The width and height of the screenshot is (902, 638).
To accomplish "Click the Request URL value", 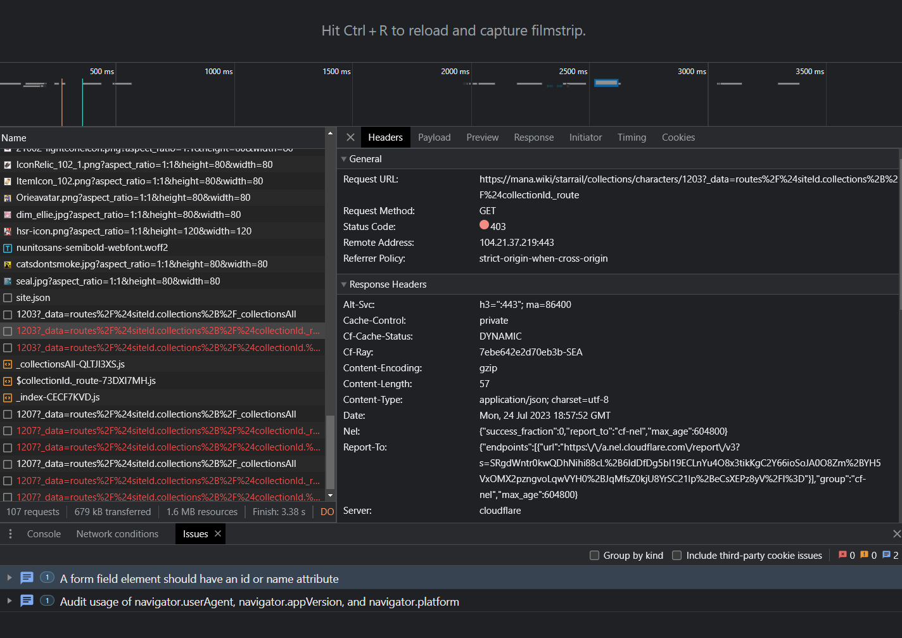I will [688, 187].
